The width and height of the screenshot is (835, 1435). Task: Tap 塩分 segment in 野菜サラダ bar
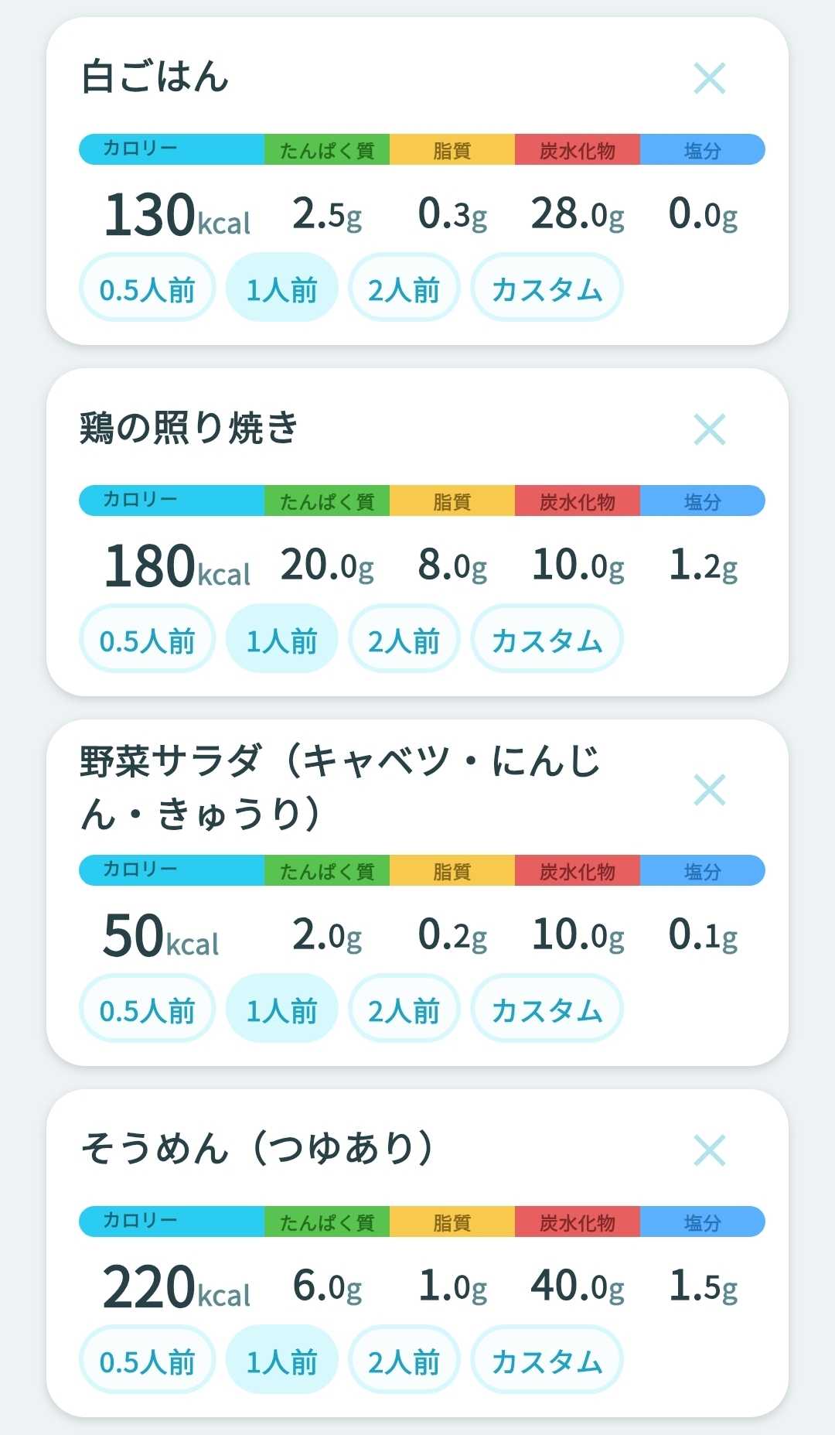tap(703, 870)
